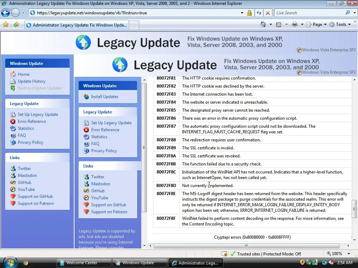Open YouTube link in inner sidebar
Image resolution: width=358 pixels, height=268 pixels.
tap(100, 198)
